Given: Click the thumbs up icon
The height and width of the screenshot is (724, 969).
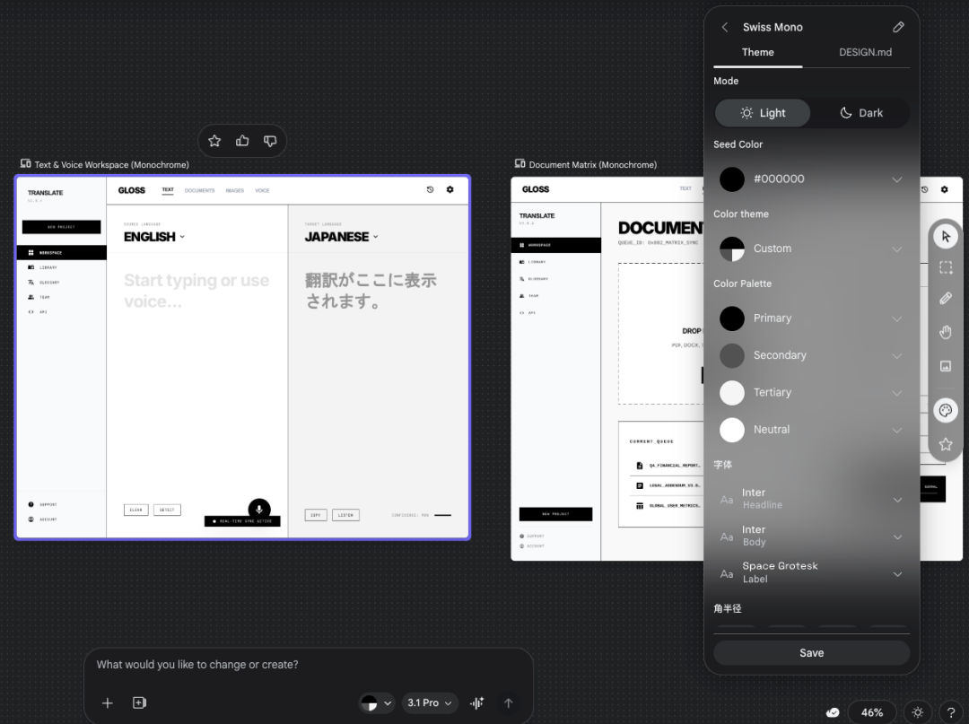Looking at the screenshot, I should point(242,141).
